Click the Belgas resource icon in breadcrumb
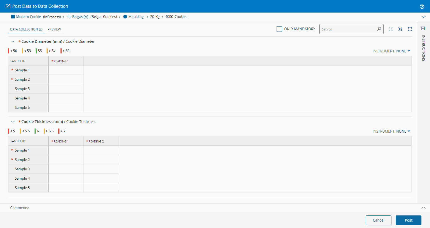Image resolution: width=430 pixels, height=228 pixels. (69, 17)
